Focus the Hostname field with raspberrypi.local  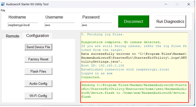[x=23, y=25]
